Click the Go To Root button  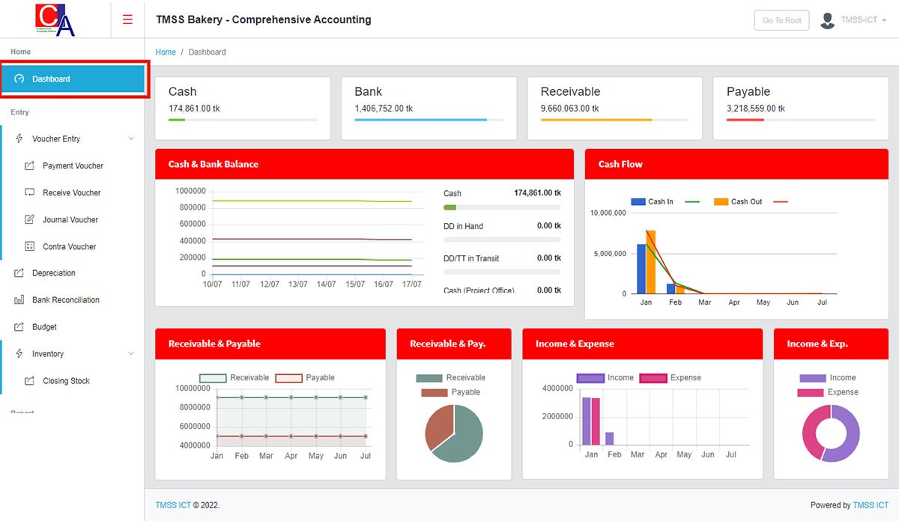coord(782,20)
